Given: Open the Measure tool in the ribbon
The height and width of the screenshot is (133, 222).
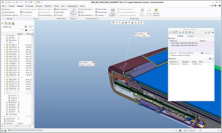Looking at the screenshot, I should (x=73, y=12).
